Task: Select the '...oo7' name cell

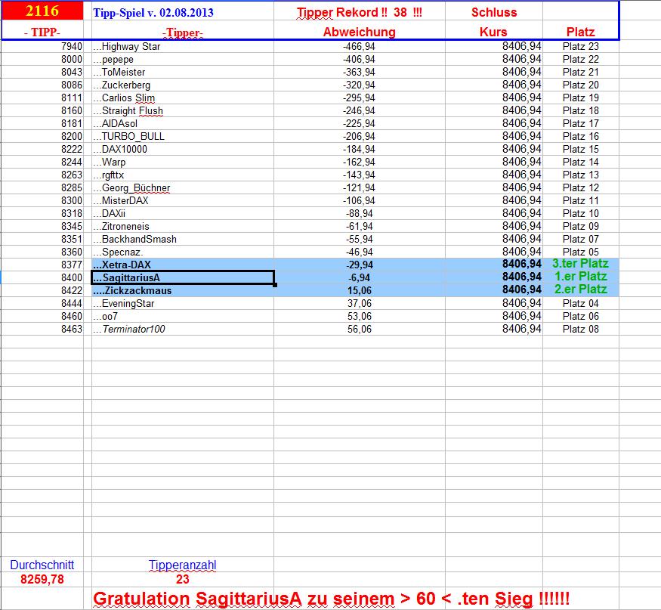Action: coord(183,317)
